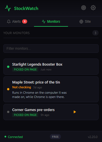
Task: Select the Monitors tab
Action: (x=51, y=22)
